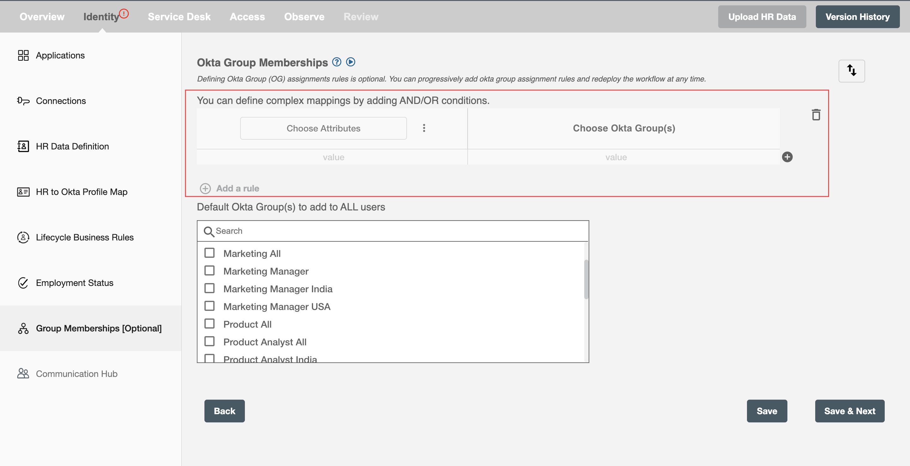Check the Product All group

click(209, 324)
